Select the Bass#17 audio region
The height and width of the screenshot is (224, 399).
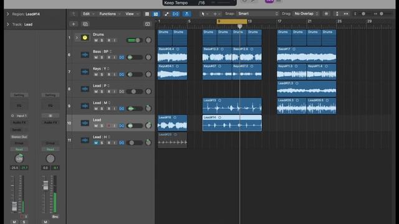306,55
